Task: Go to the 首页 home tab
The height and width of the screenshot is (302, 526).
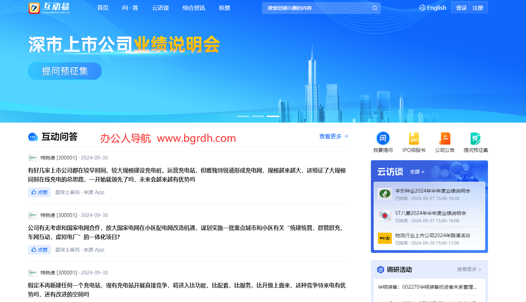Action: 103,8
